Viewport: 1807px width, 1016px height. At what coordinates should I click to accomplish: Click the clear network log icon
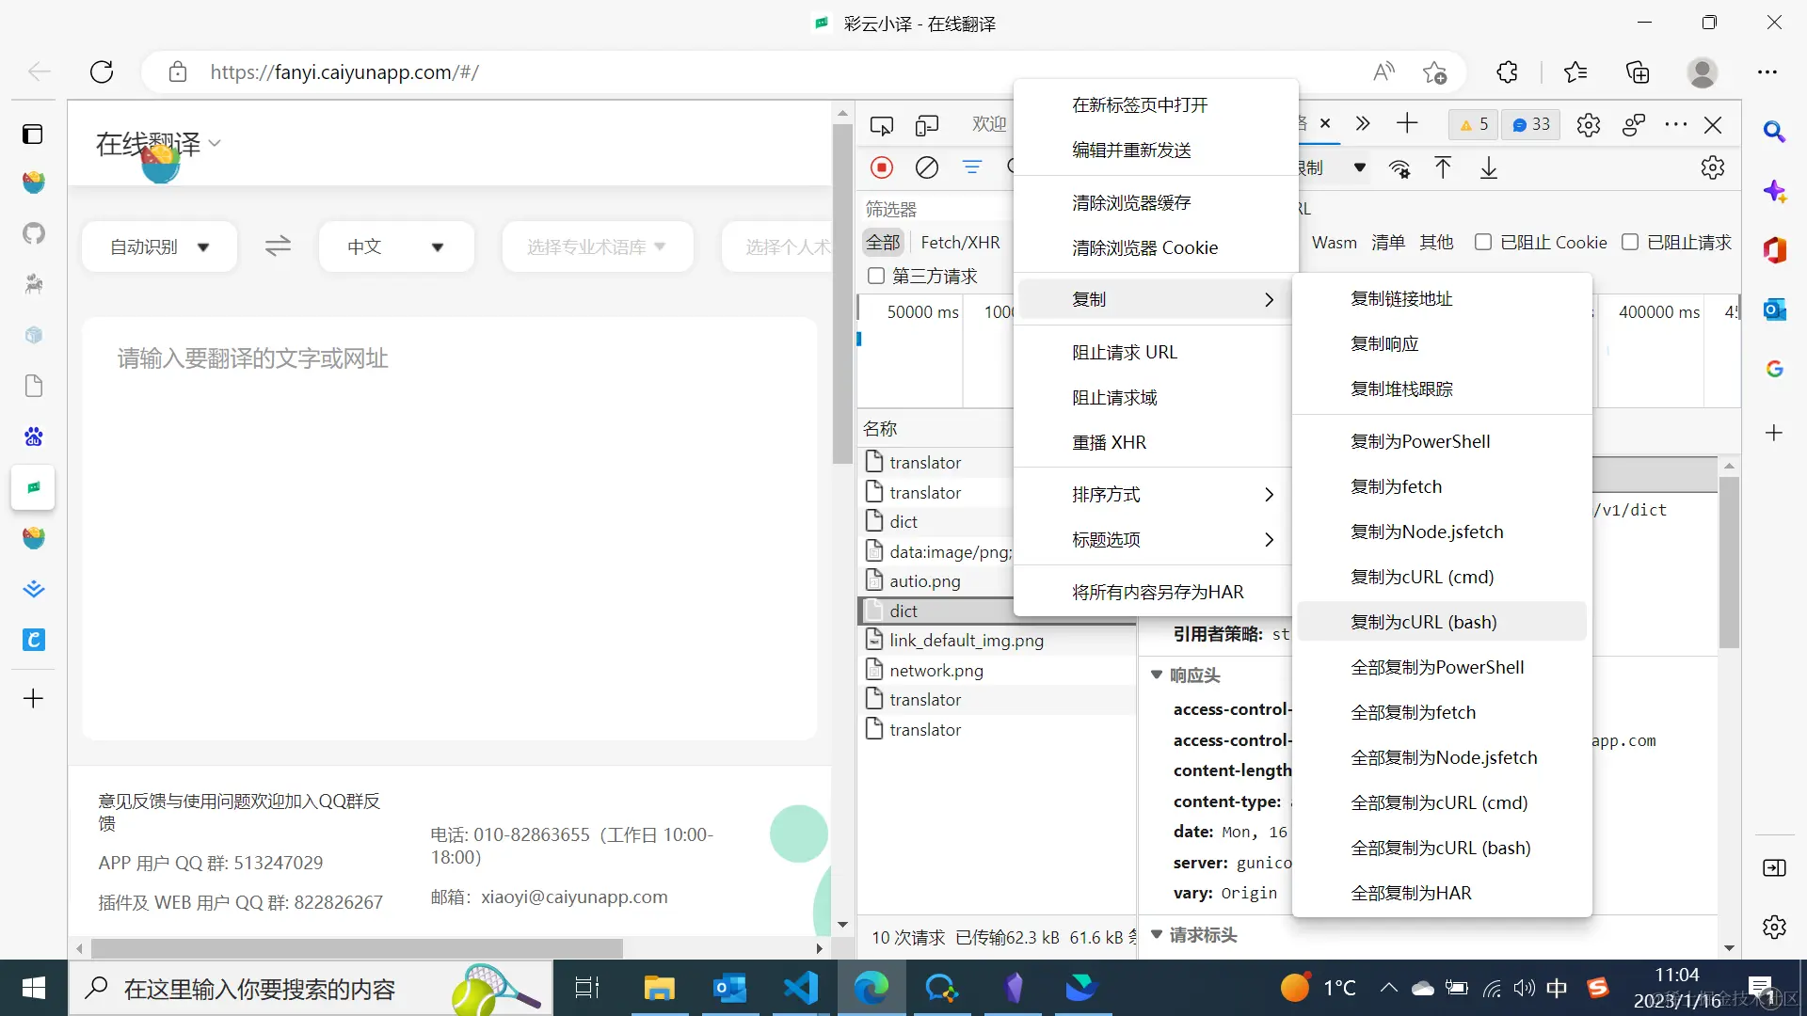(927, 167)
